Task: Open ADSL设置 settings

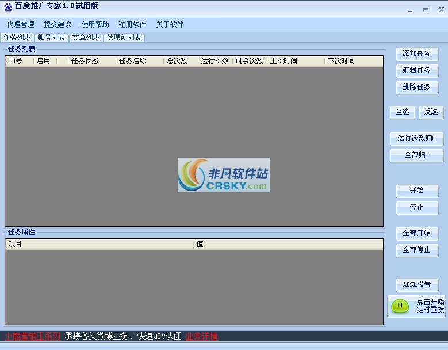Action: click(417, 285)
